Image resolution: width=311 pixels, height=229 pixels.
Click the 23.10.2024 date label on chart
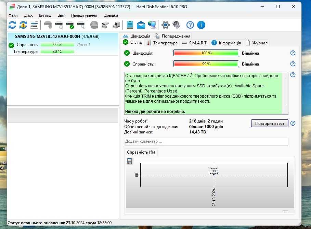point(214,198)
